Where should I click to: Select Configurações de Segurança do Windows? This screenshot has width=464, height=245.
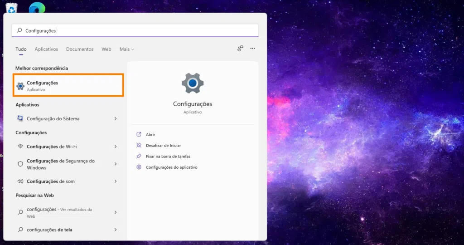(68, 164)
